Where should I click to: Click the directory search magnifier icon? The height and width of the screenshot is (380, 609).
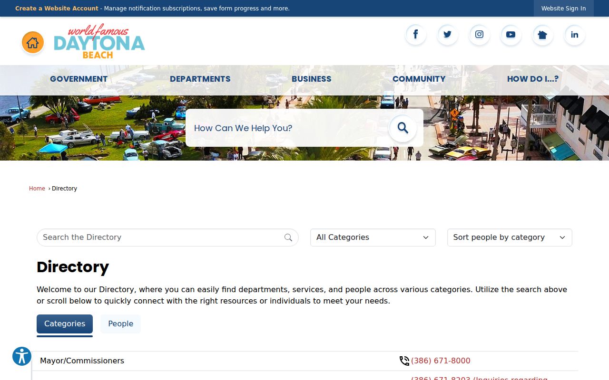click(288, 237)
